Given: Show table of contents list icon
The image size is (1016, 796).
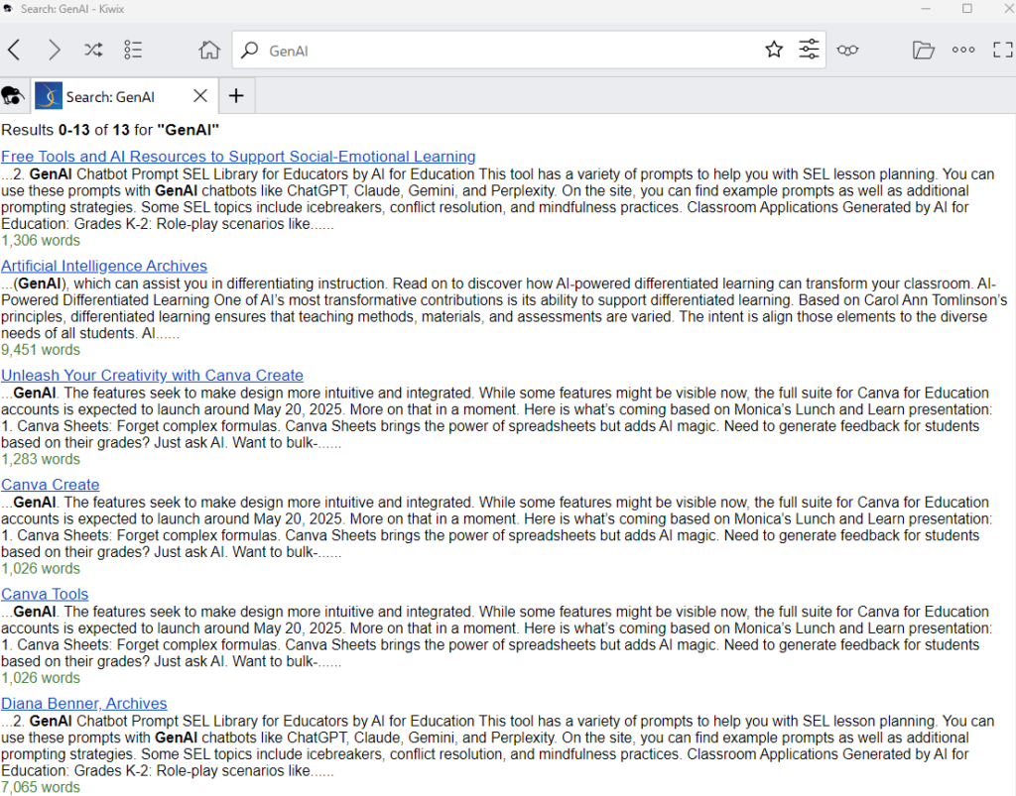Looking at the screenshot, I should [133, 50].
